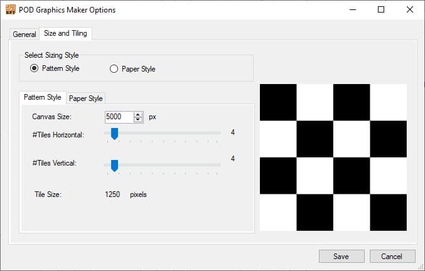This screenshot has width=425, height=271.
Task: Select the Pattern Style radio button
Action: pyautogui.click(x=34, y=68)
